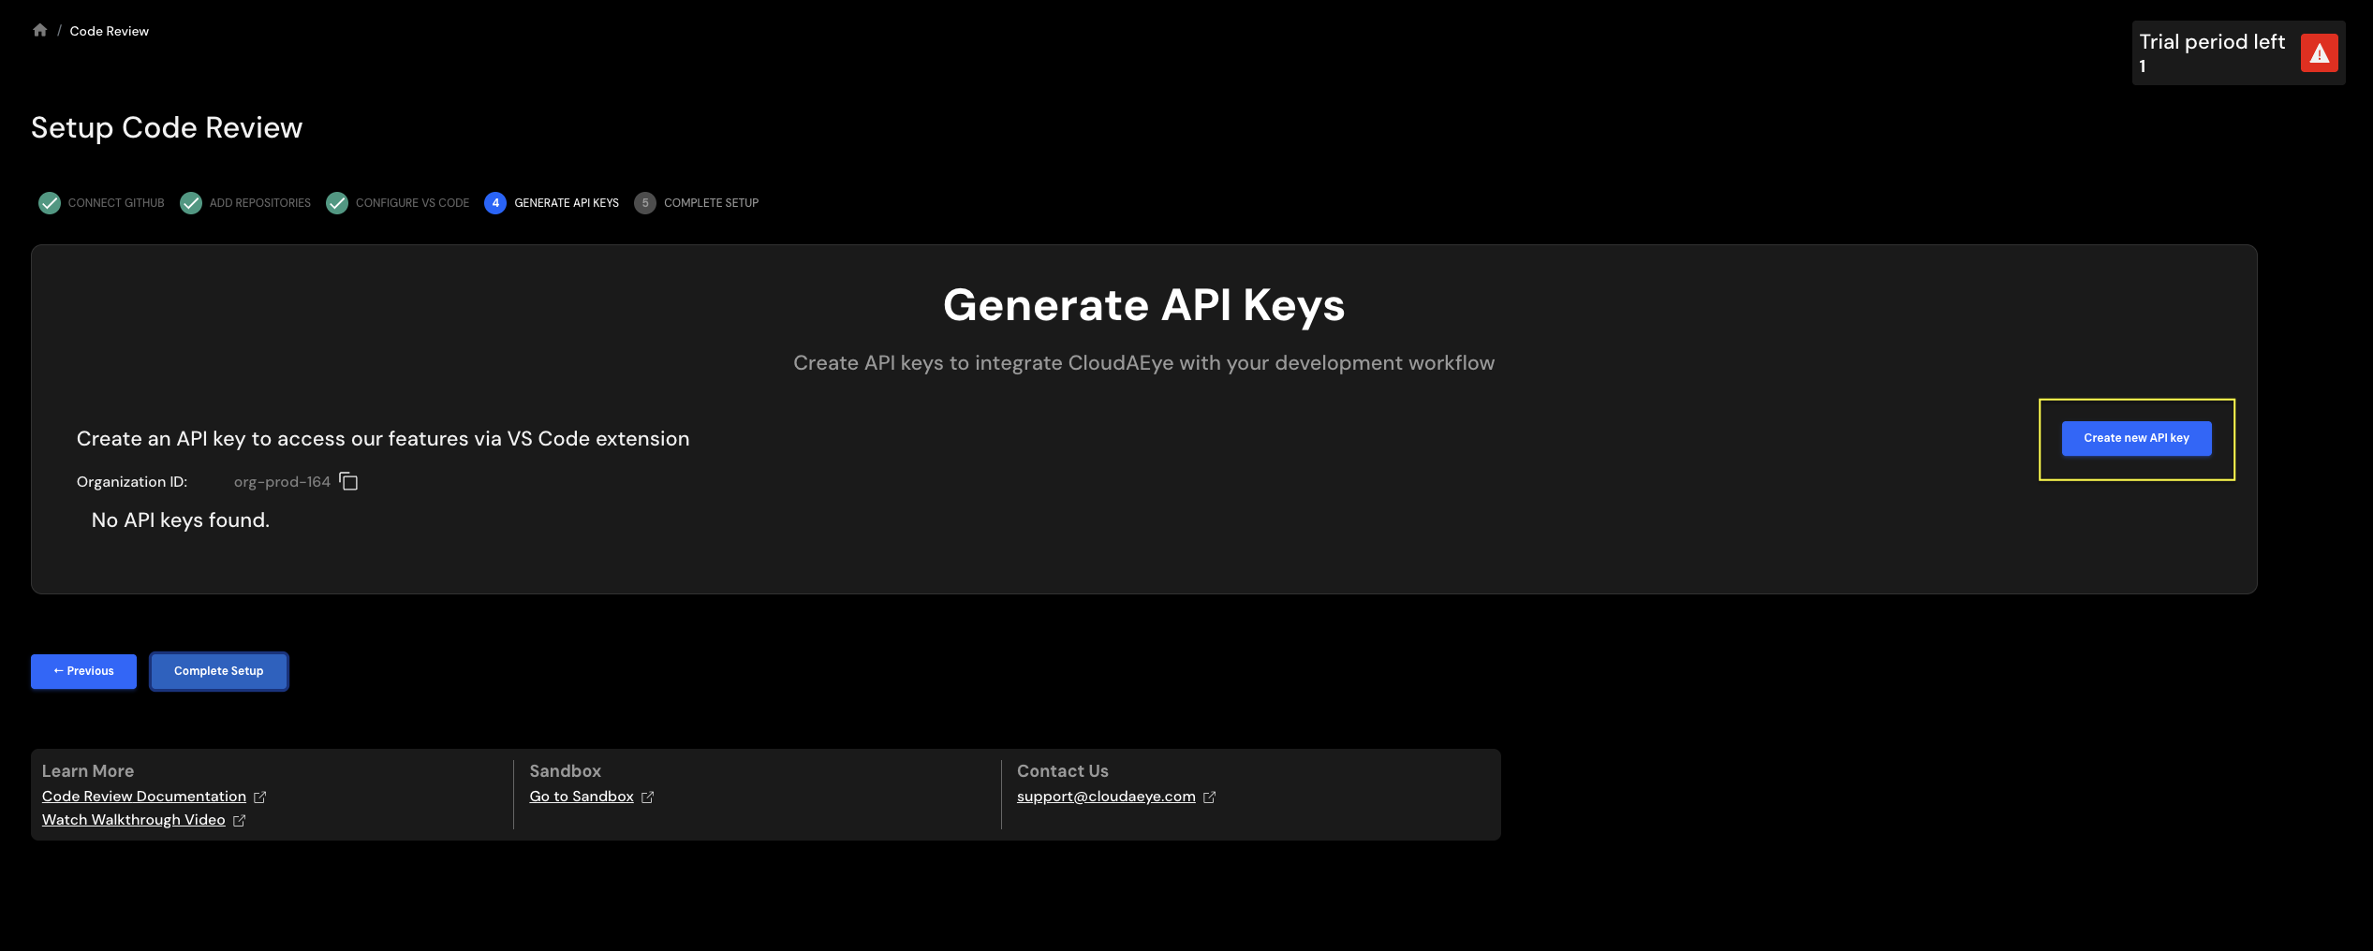
Task: Select the Connect GitHub step checkmark
Action: (x=50, y=203)
